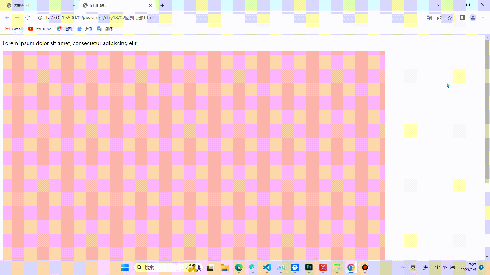
Task: Click the pink content area div
Action: 194,155
